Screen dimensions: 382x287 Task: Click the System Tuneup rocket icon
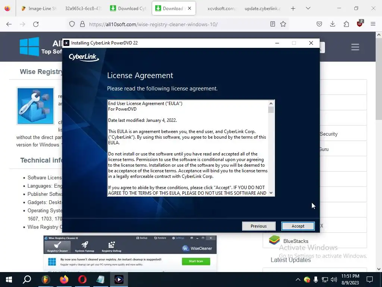pyautogui.click(x=85, y=247)
